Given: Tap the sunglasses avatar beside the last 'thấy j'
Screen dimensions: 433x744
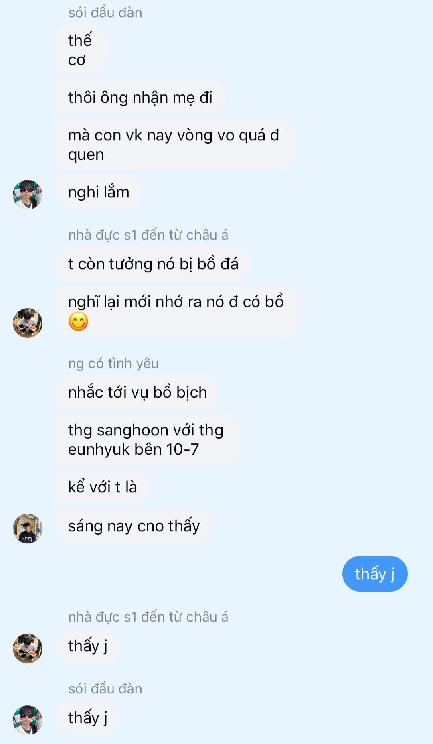Looking at the screenshot, I should tap(28, 720).
